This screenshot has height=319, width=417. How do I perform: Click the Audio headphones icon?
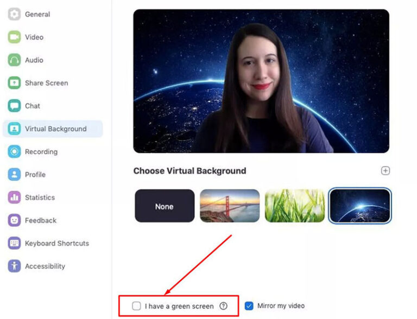(x=14, y=60)
